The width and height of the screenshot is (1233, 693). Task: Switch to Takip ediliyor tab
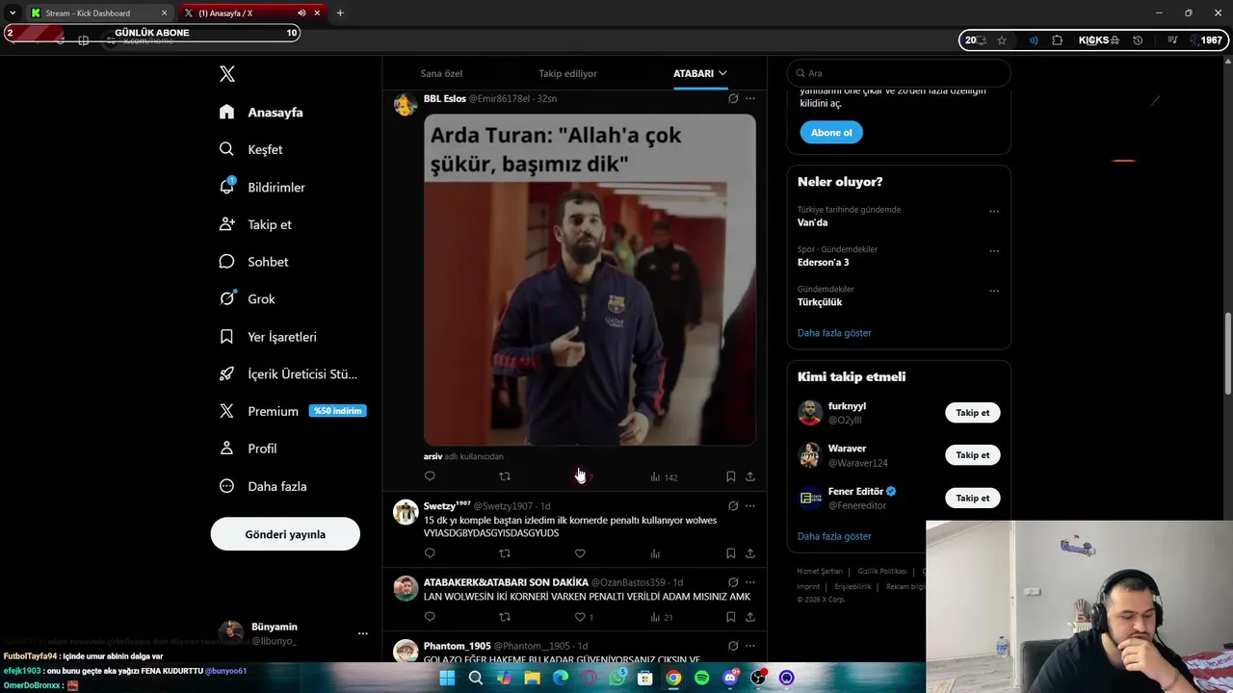567,73
